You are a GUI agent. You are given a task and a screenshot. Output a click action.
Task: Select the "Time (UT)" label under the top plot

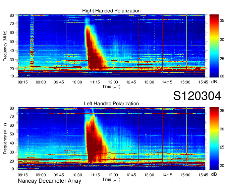(x=111, y=86)
